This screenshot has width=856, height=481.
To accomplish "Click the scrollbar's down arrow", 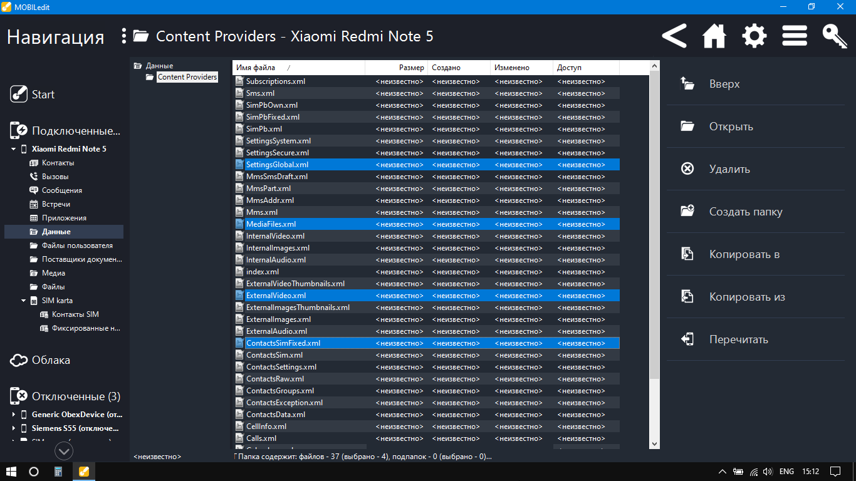I will [654, 444].
